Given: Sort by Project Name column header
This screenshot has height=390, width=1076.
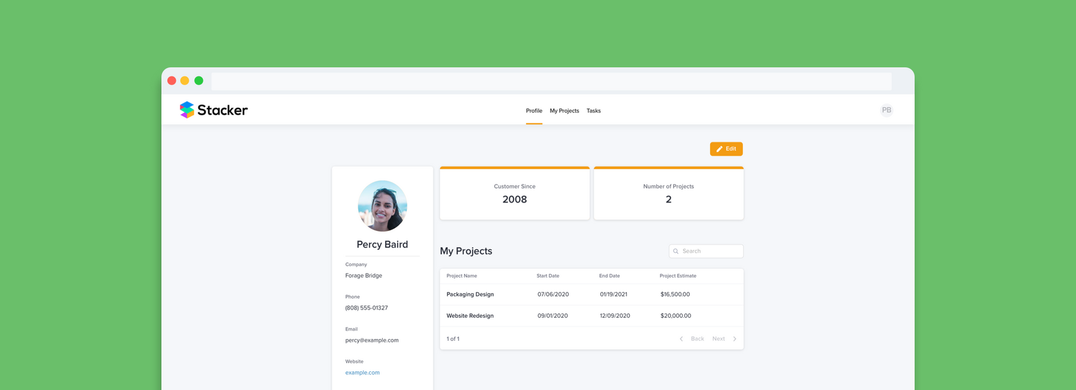Looking at the screenshot, I should point(461,276).
